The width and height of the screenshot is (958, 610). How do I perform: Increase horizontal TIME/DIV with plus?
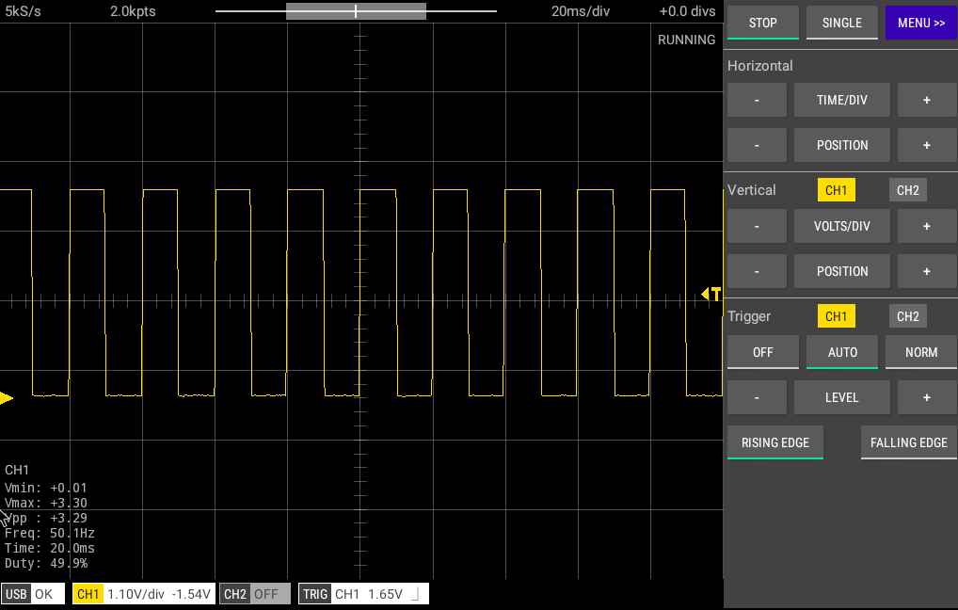(x=927, y=100)
